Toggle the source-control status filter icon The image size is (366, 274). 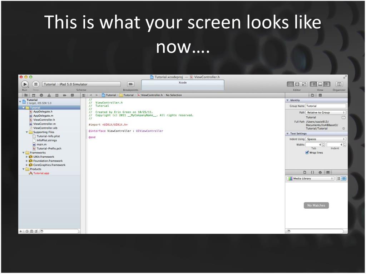(31, 231)
